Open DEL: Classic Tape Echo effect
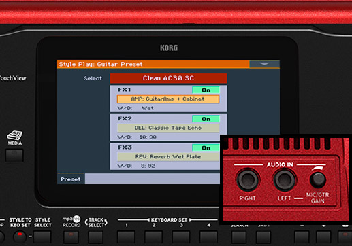This screenshot has height=246, width=352. click(168, 128)
